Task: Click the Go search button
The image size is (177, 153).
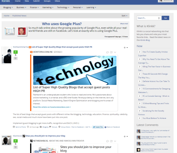Action: [166, 18]
